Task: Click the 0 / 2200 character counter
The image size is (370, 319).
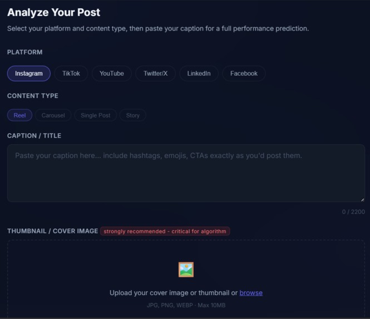Action: point(353,212)
